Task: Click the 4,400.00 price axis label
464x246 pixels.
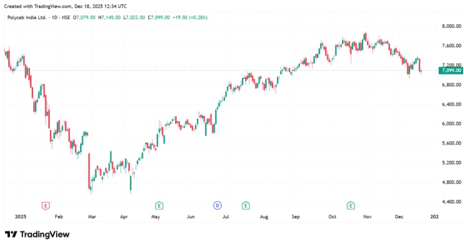Action: [451, 201]
